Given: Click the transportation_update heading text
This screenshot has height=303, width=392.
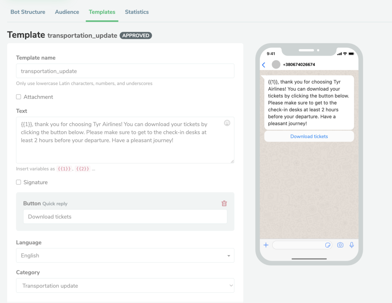Looking at the screenshot, I should point(82,35).
